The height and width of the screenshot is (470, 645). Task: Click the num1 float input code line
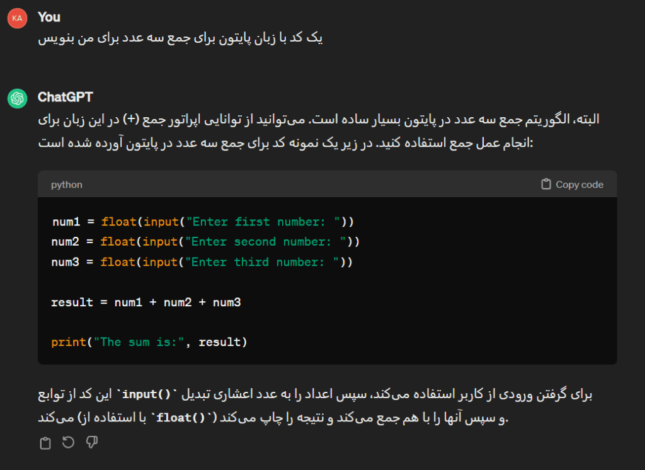[202, 222]
